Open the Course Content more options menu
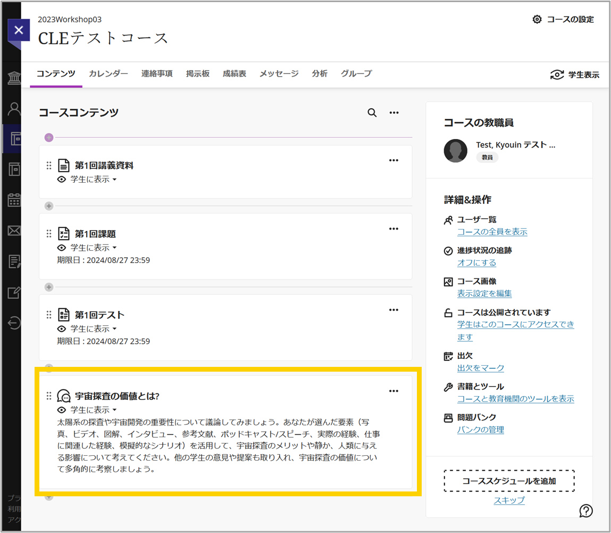 [x=394, y=113]
